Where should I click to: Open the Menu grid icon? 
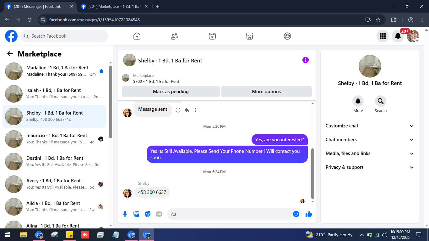[383, 36]
